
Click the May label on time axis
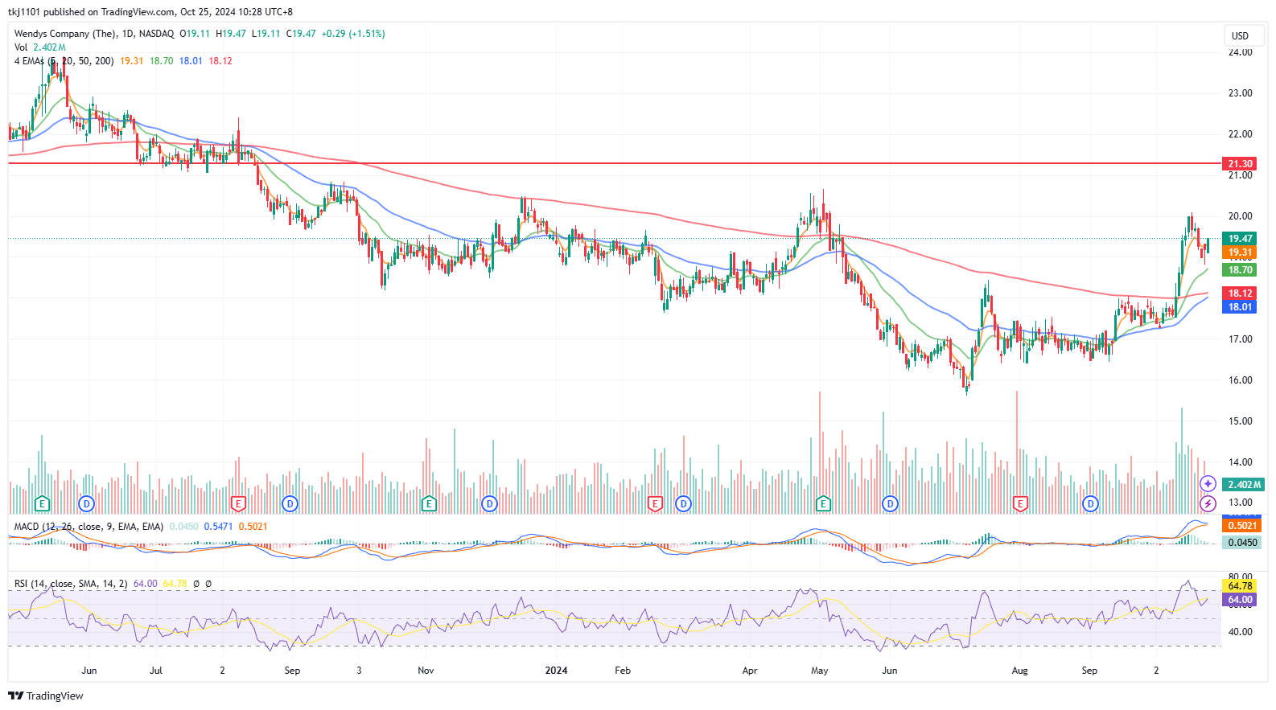820,671
